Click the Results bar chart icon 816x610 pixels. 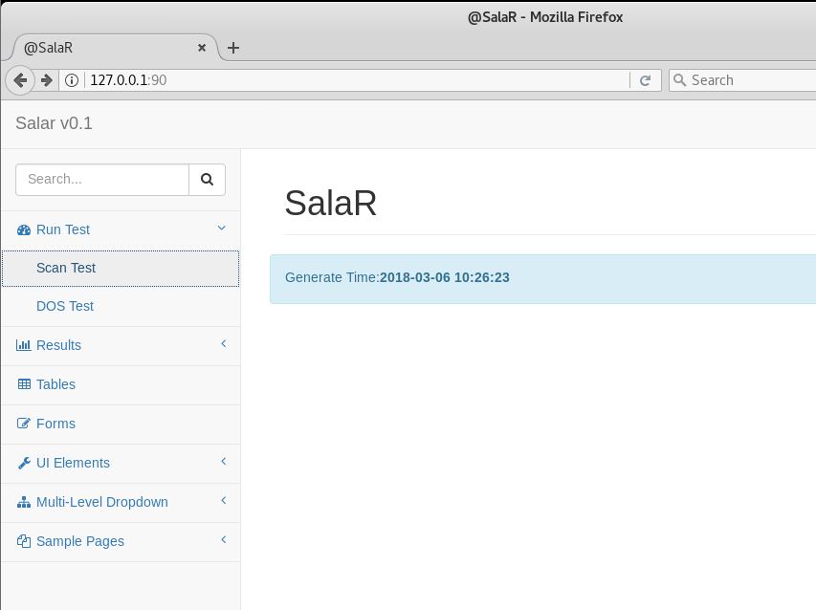[23, 345]
